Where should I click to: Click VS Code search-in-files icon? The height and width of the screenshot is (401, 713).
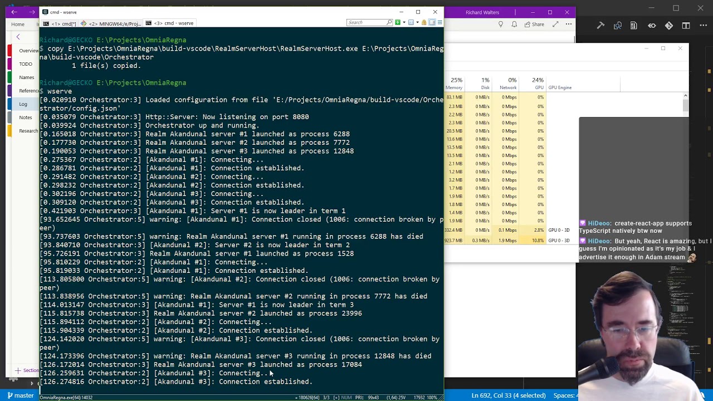617,26
